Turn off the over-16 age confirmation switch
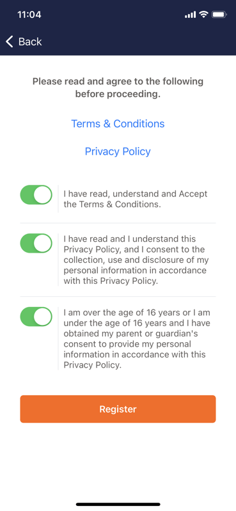This screenshot has width=236, height=511. pos(36,317)
